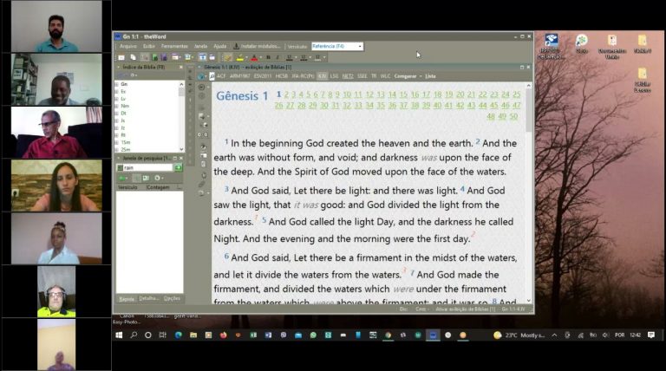Open the Ajuda menu

[x=219, y=46]
